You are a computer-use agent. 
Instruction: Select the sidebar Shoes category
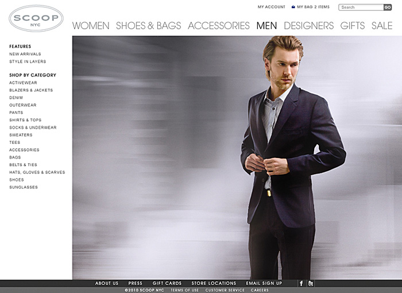(x=17, y=180)
